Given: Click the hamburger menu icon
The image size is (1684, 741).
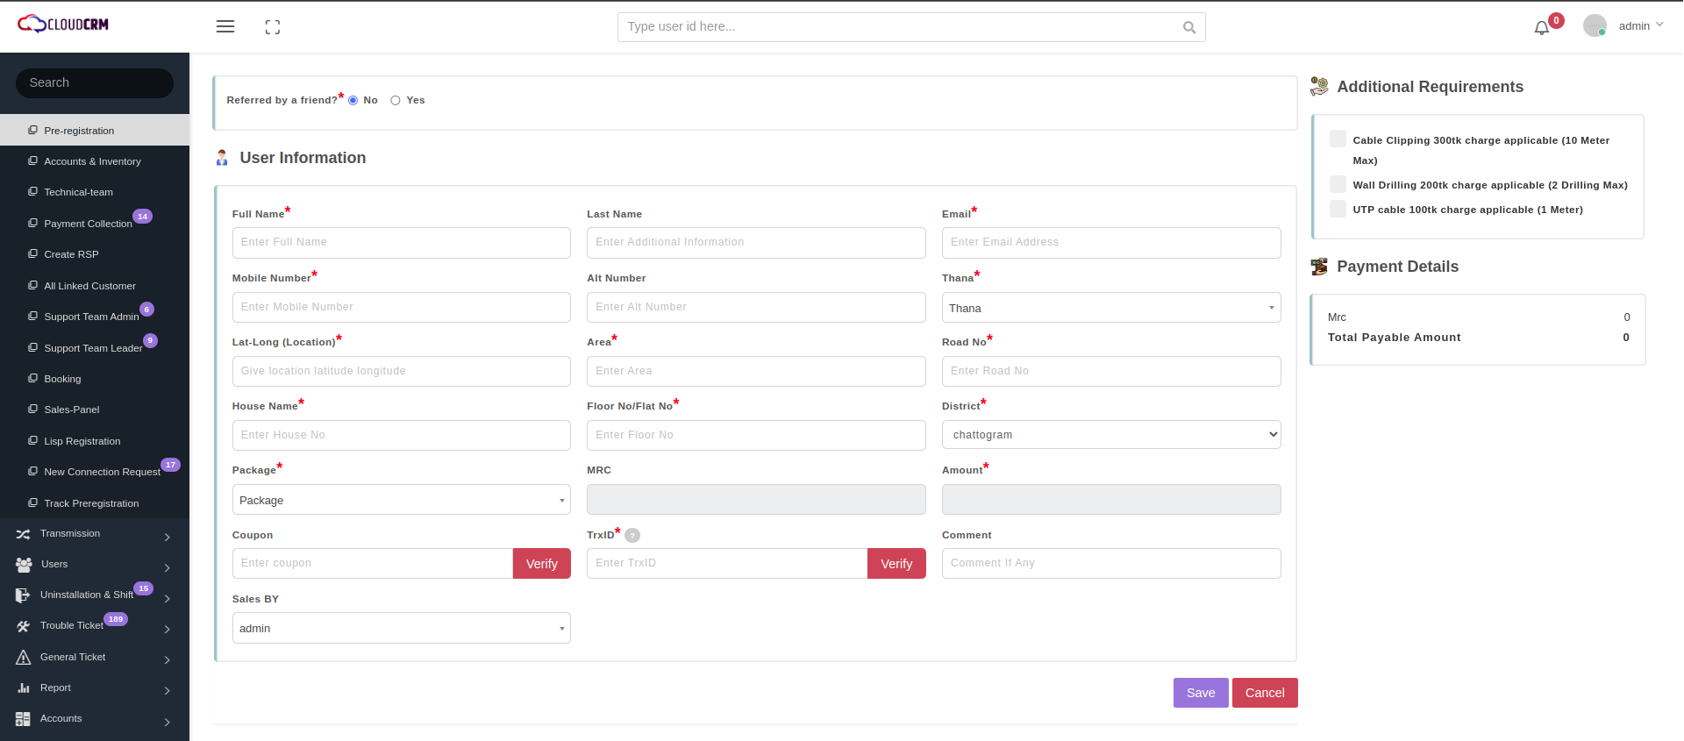Looking at the screenshot, I should pyautogui.click(x=225, y=26).
